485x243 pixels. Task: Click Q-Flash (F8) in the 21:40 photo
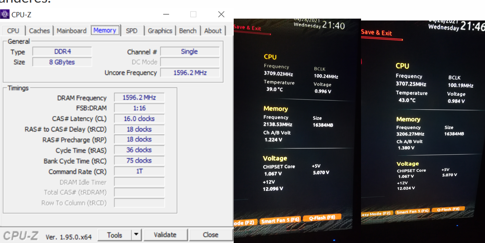pos(322,217)
